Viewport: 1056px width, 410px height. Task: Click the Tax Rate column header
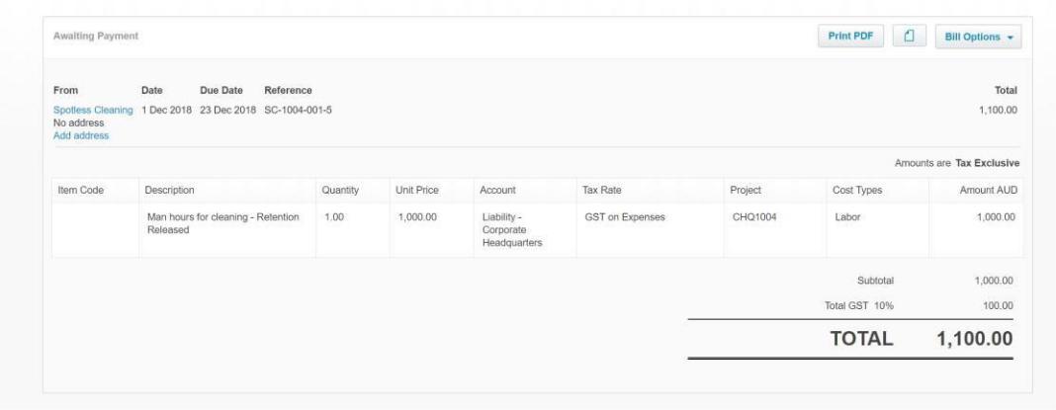pyautogui.click(x=602, y=189)
